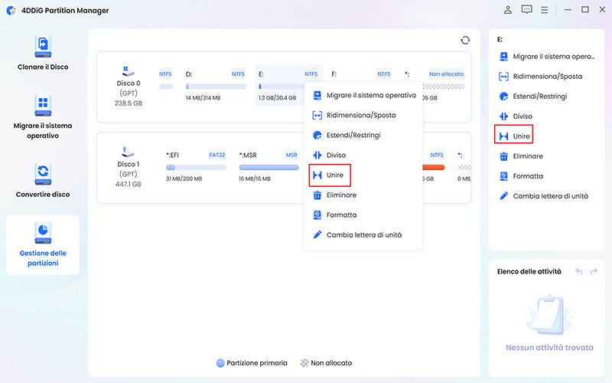Click Eliminare in the right panel

click(x=527, y=155)
